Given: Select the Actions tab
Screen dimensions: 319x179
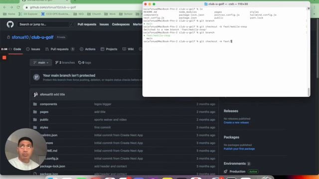Looking at the screenshot, I should [x=88, y=49].
